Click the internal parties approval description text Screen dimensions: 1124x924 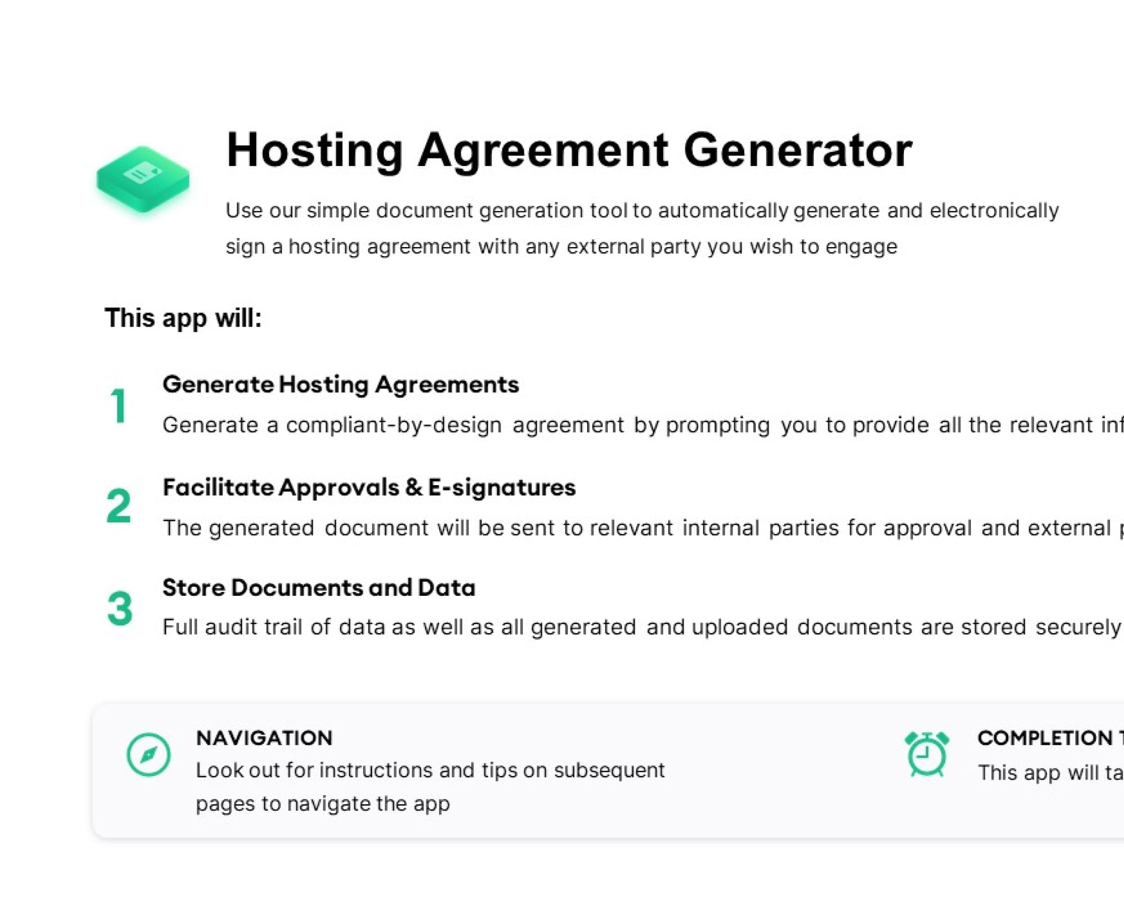point(639,528)
